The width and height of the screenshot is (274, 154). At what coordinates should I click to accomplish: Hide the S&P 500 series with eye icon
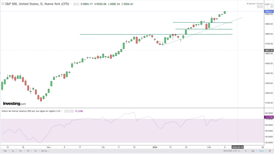(75, 4)
